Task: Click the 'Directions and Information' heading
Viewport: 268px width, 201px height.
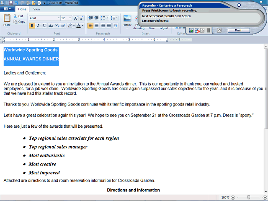Action: pos(133,190)
